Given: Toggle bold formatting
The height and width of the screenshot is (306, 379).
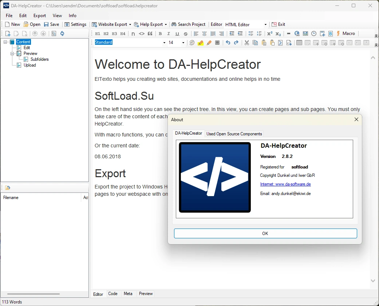Looking at the screenshot, I should click(160, 33).
